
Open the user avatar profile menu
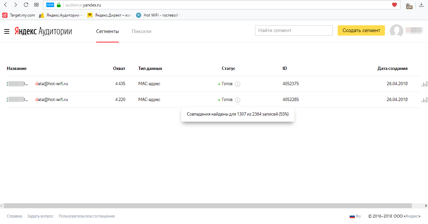click(x=397, y=31)
